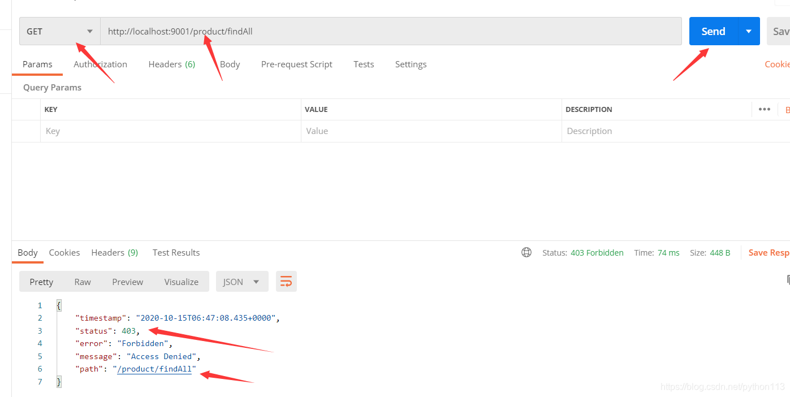The height and width of the screenshot is (397, 790).
Task: Open the GET method dropdown
Action: coord(60,31)
